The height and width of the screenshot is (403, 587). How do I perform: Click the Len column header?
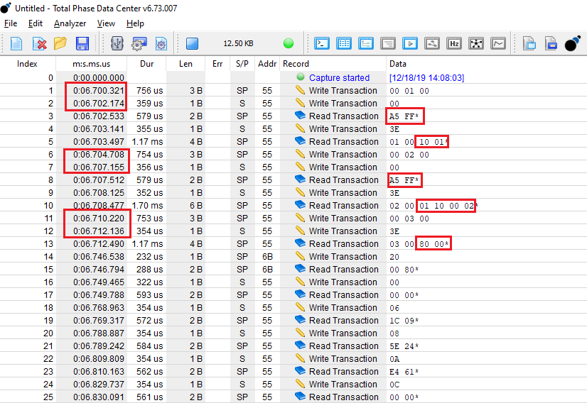(185, 64)
